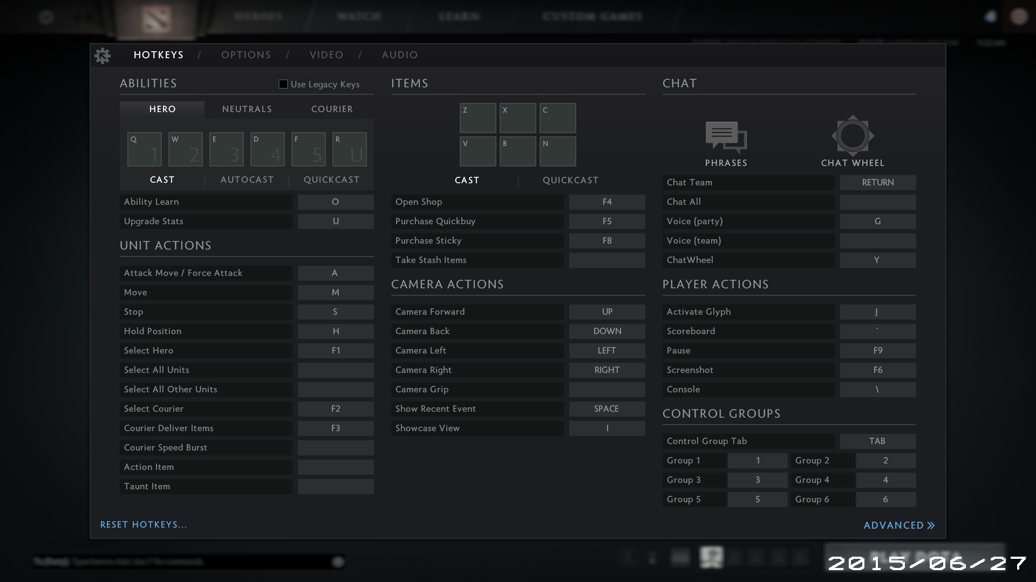The width and height of the screenshot is (1036, 582).
Task: Switch to the Video tab
Action: 326,55
